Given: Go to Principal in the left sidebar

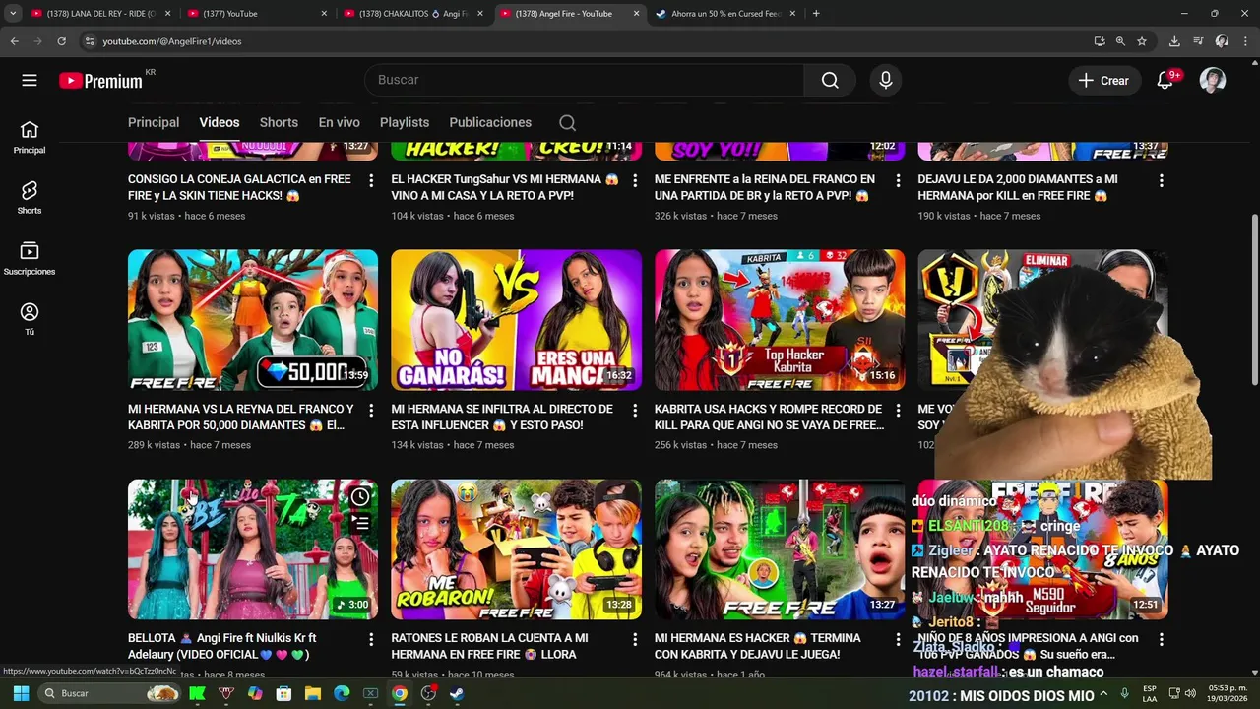Looking at the screenshot, I should 30,138.
